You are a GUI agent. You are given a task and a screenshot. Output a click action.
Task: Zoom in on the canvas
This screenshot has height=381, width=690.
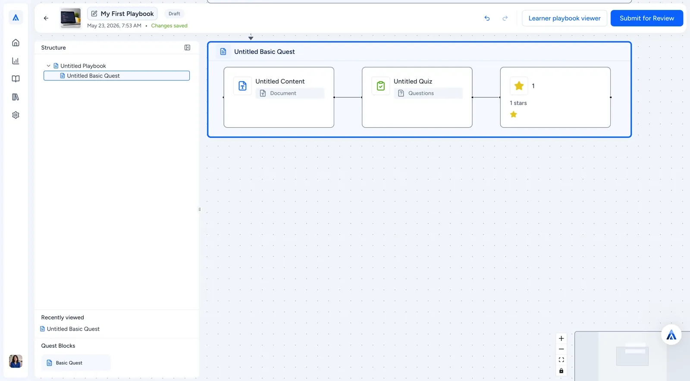tap(561, 338)
